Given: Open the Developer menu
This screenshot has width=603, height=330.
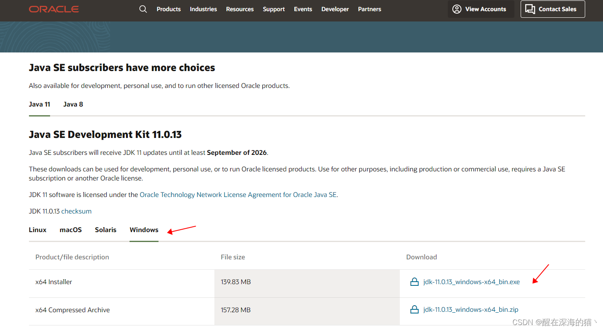Looking at the screenshot, I should 335,9.
